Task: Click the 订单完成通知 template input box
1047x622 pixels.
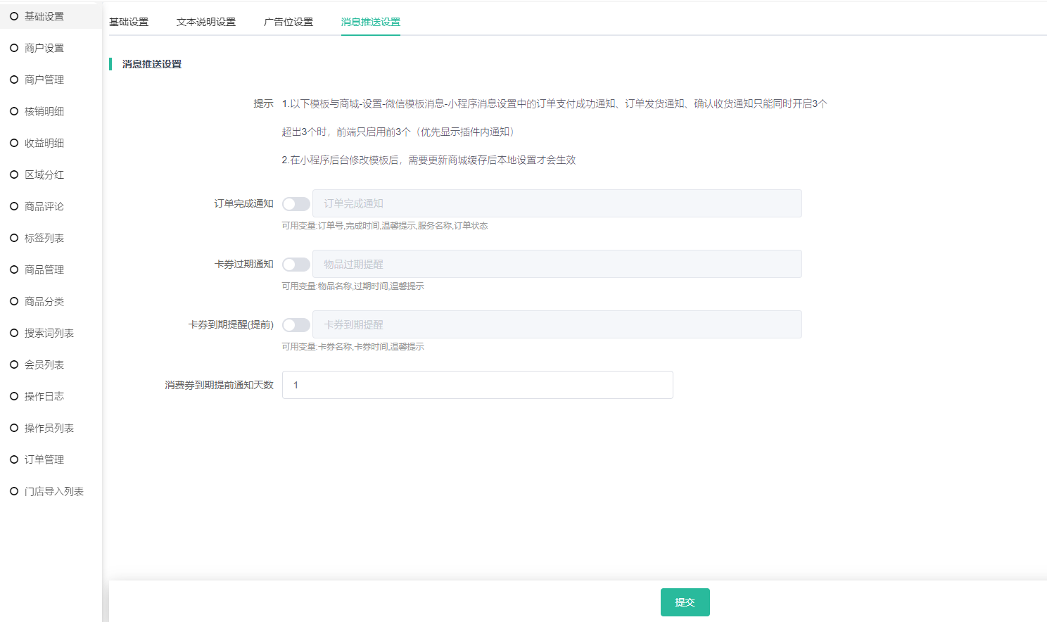Action: pos(557,203)
